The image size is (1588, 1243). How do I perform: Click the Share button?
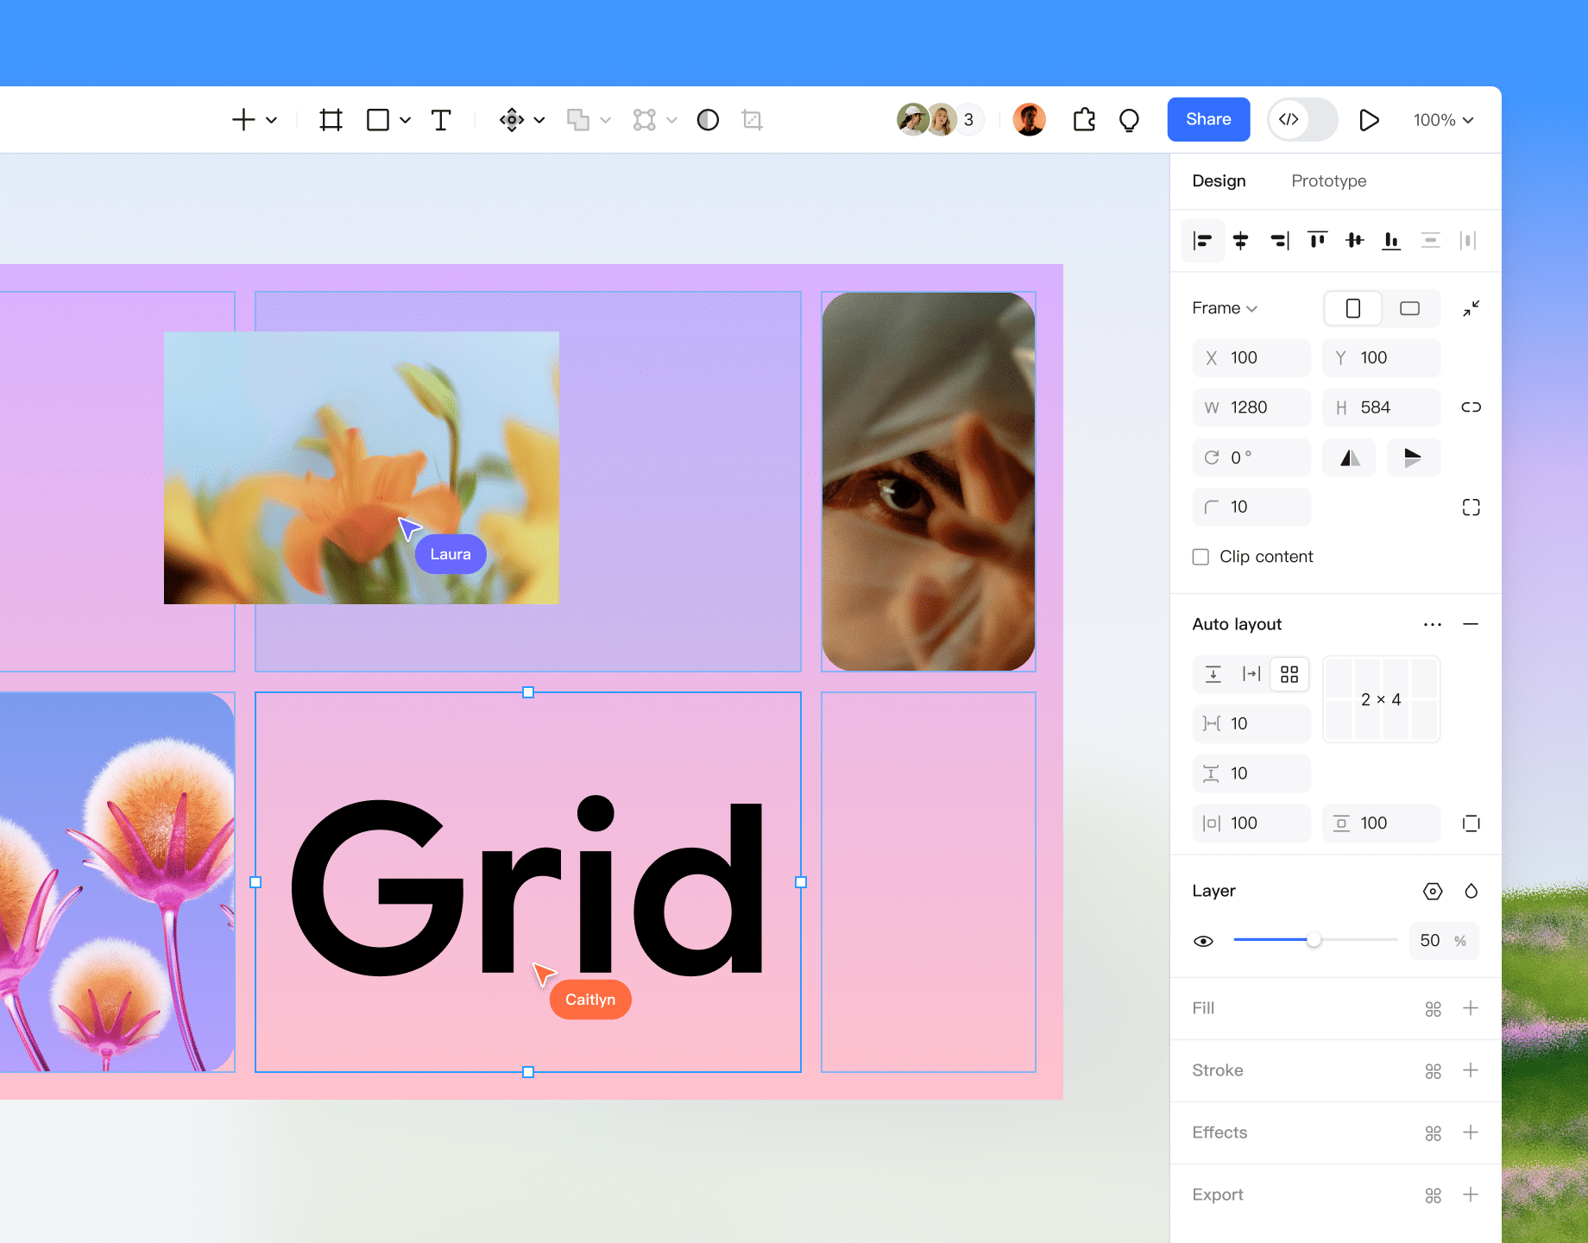tap(1208, 119)
